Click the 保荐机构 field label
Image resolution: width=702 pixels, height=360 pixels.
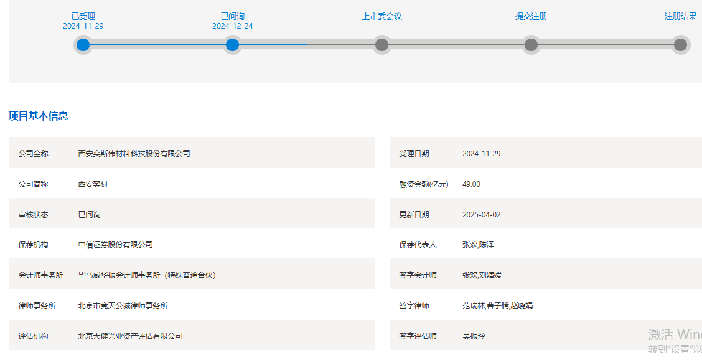pyautogui.click(x=33, y=244)
